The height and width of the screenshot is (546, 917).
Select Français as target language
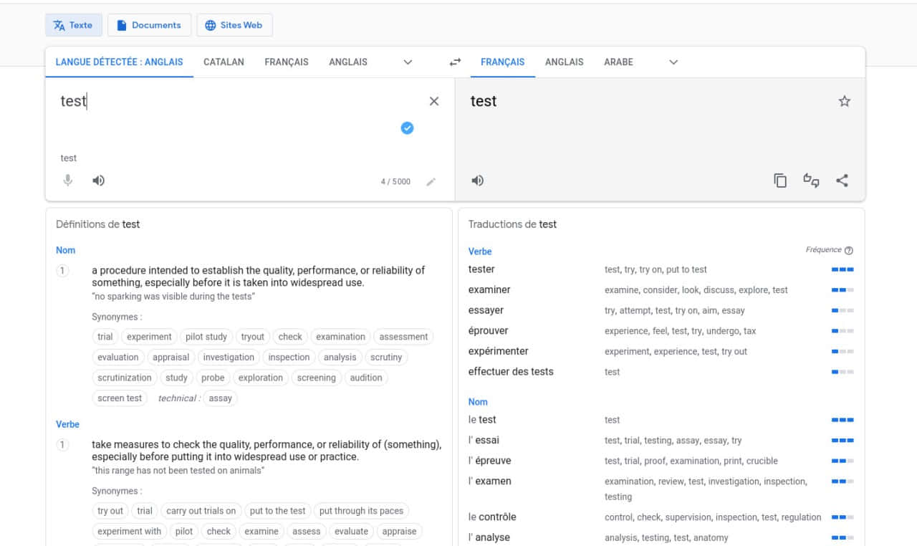pos(503,62)
